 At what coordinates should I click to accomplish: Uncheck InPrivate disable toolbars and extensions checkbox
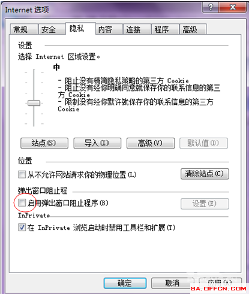(22, 228)
